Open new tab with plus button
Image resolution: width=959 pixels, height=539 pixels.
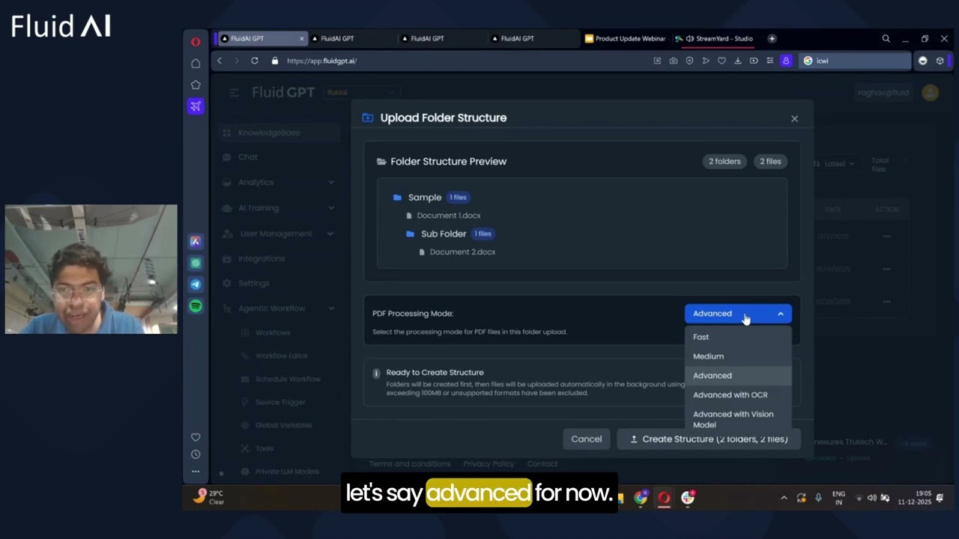772,38
